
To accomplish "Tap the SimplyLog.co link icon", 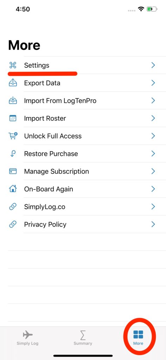I will (x=13, y=207).
